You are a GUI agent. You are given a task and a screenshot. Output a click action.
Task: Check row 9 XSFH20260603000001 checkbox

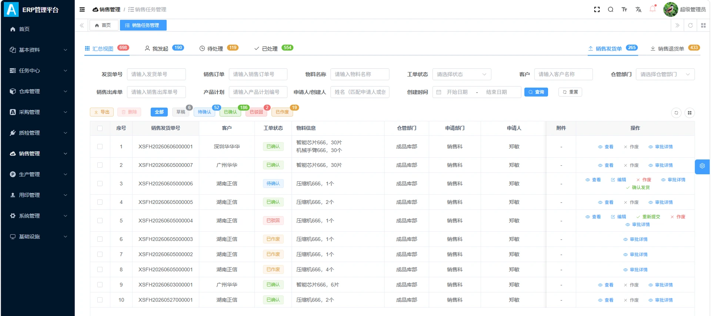click(x=100, y=285)
